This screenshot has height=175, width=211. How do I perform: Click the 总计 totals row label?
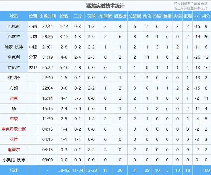[14, 170]
